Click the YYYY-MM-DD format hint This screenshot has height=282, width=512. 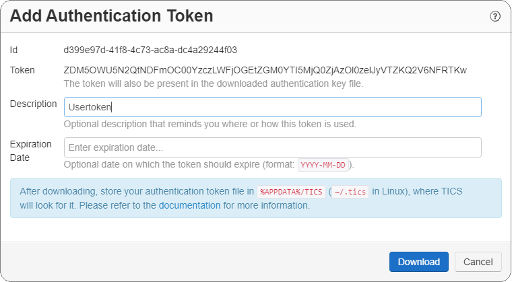324,165
